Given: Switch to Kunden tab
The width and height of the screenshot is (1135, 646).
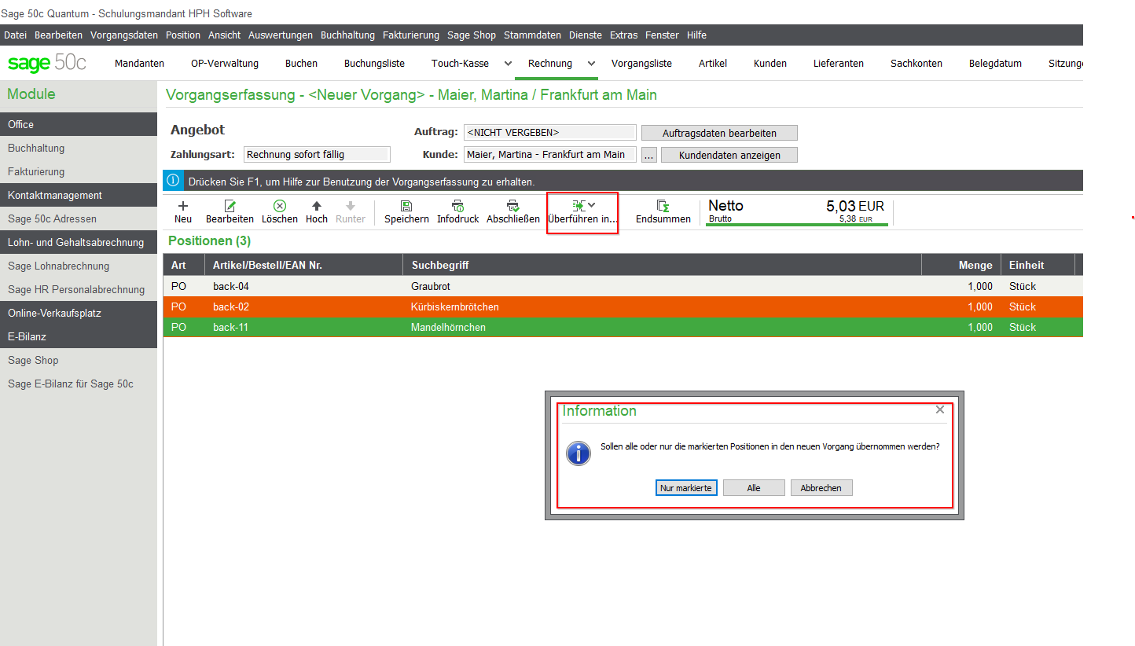Looking at the screenshot, I should tap(770, 64).
